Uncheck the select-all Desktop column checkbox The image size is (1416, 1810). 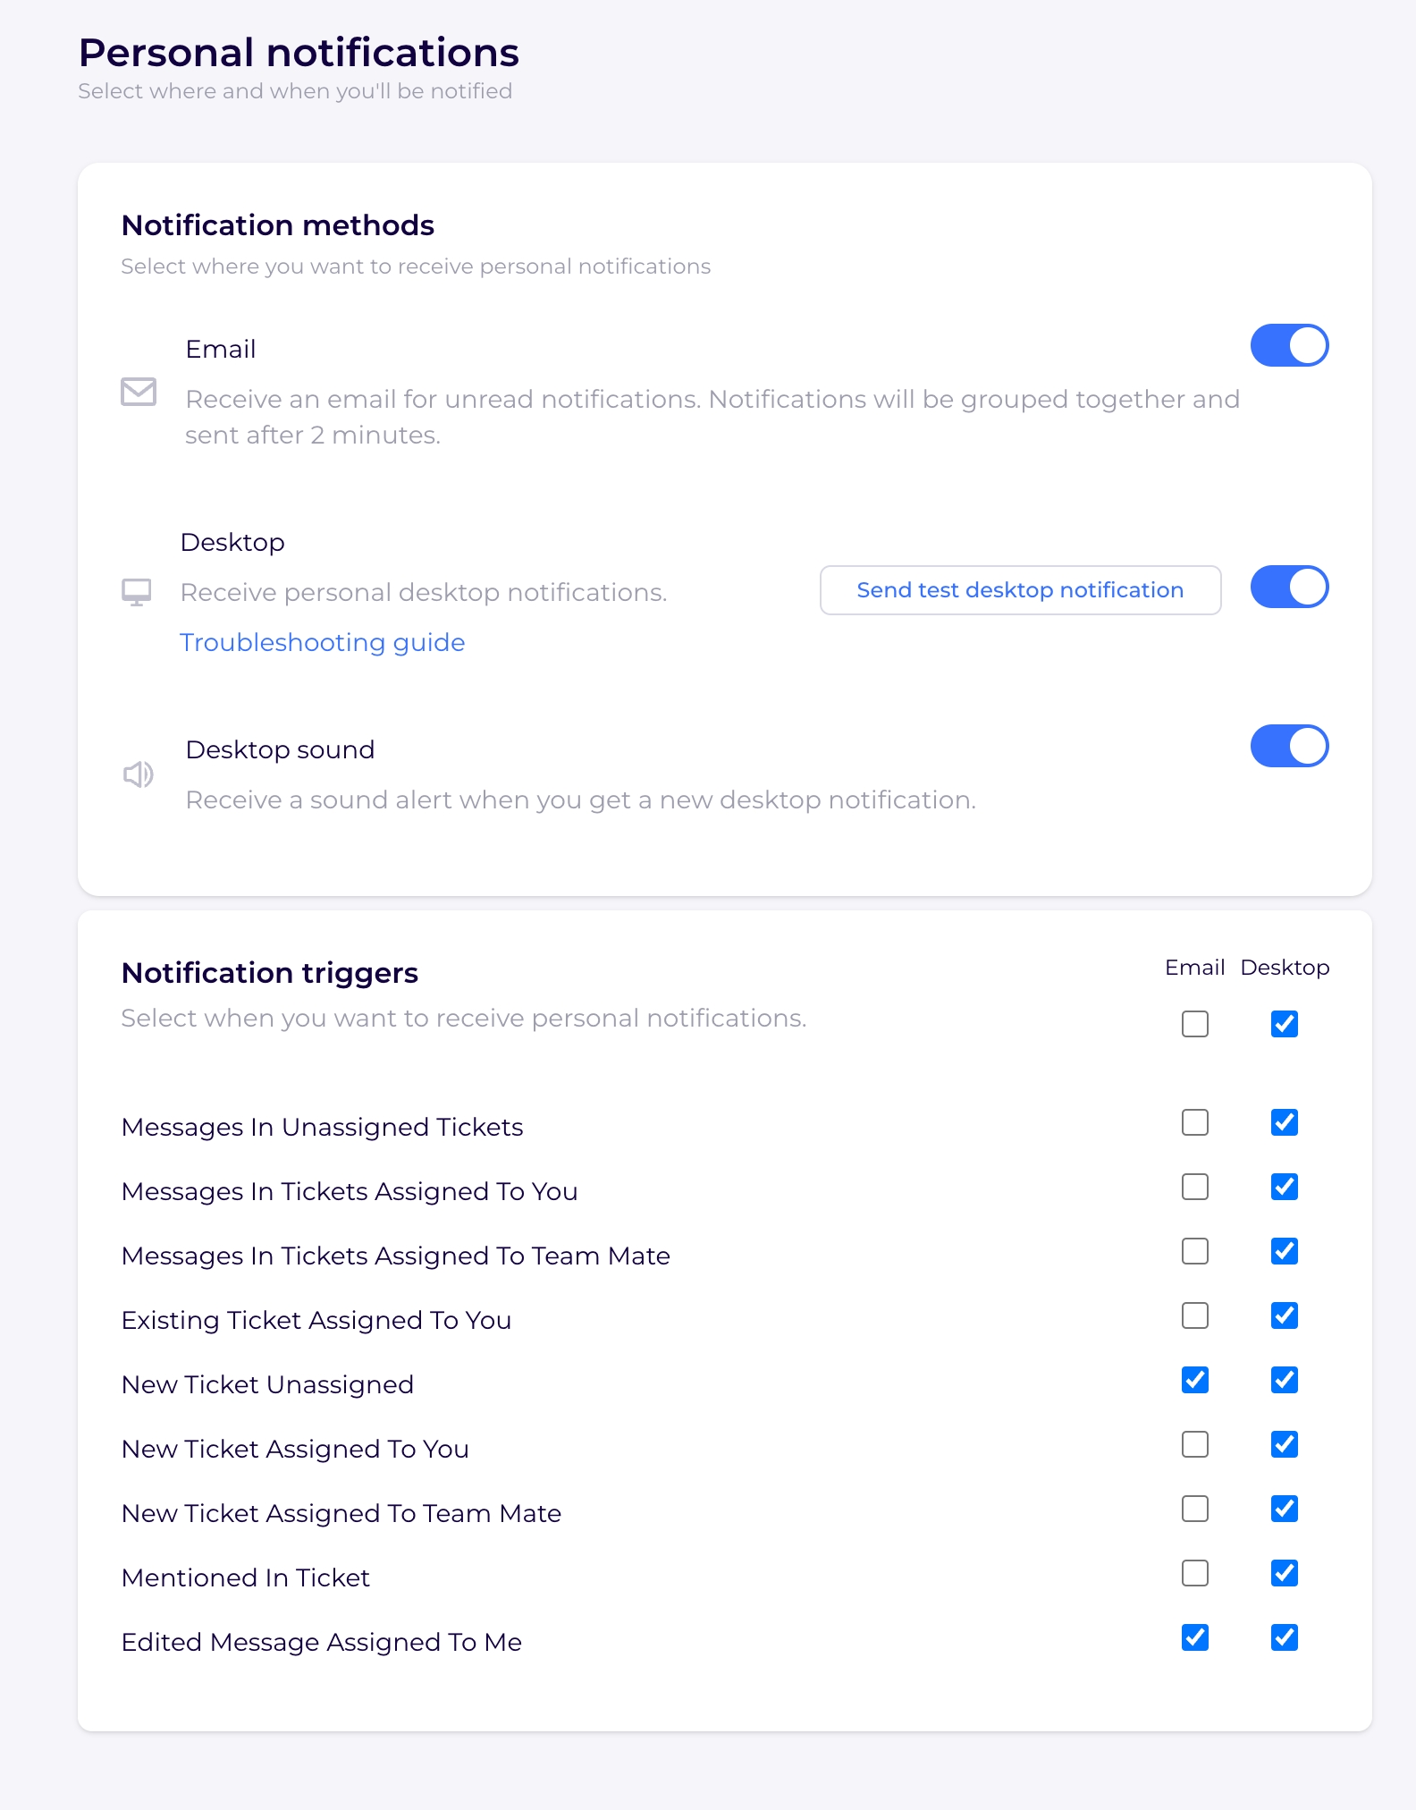[1284, 1024]
